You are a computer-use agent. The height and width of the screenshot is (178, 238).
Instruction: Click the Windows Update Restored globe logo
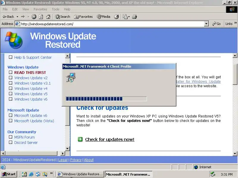tap(14, 40)
